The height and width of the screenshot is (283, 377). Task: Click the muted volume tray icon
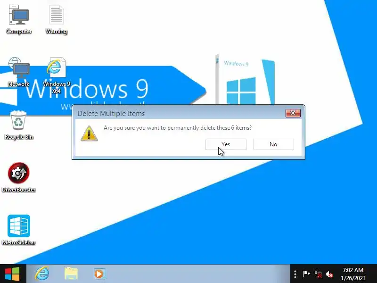329,274
